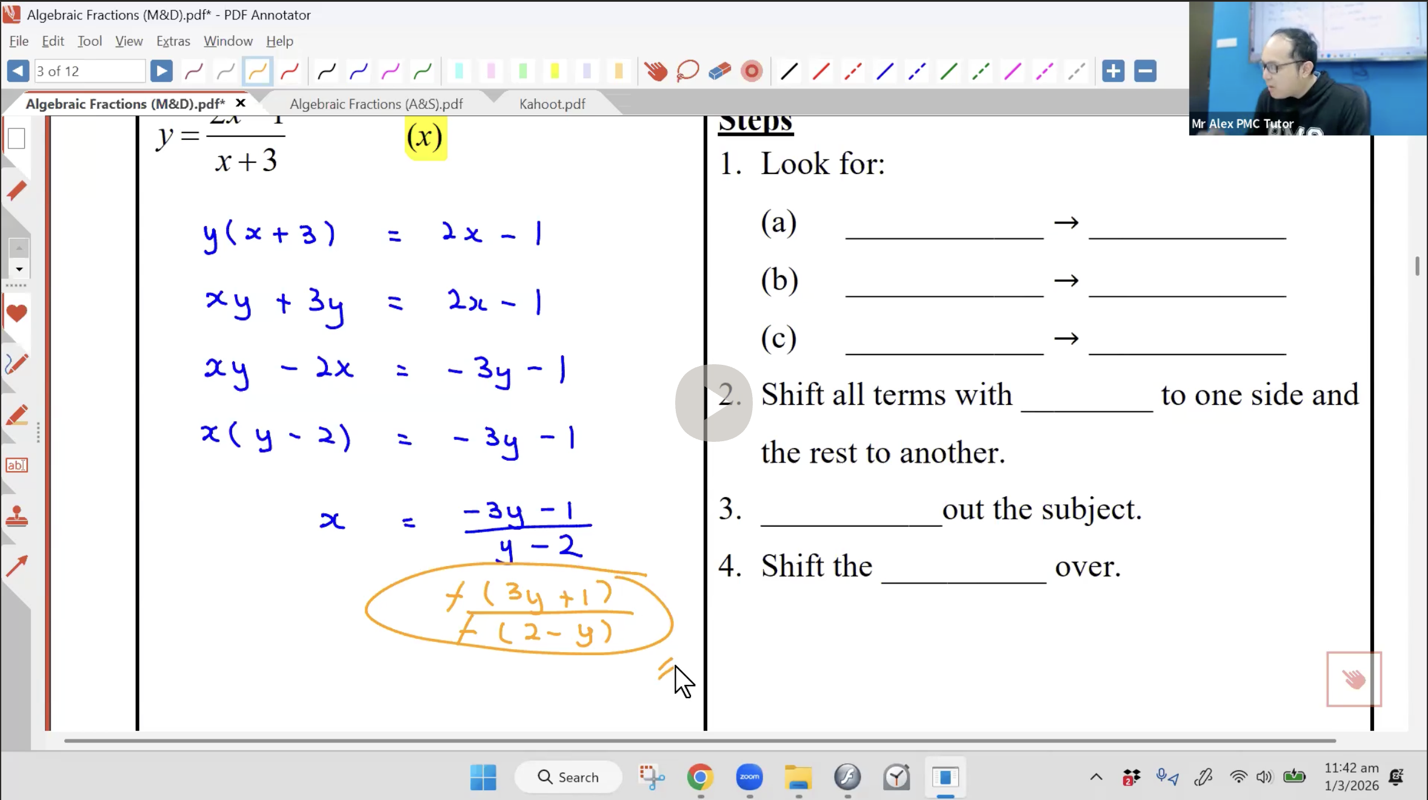
Task: Select the solid blue line tool
Action: pos(885,72)
